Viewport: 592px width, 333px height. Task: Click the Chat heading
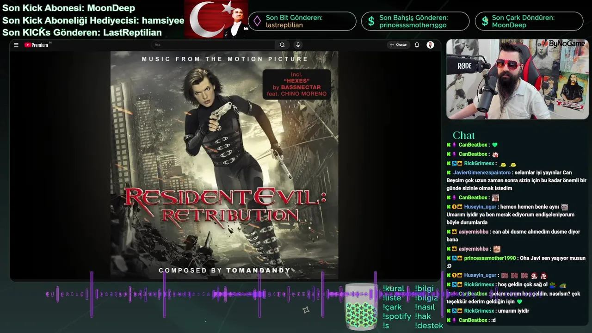click(463, 135)
